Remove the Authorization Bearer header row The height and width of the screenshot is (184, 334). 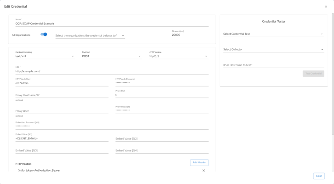coord(204,171)
